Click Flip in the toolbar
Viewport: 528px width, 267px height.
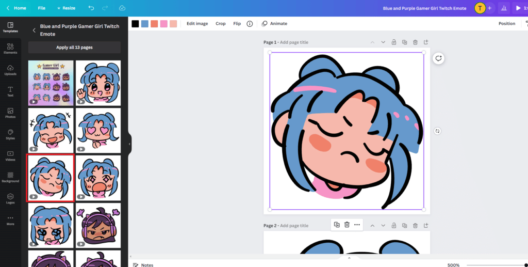tap(237, 24)
